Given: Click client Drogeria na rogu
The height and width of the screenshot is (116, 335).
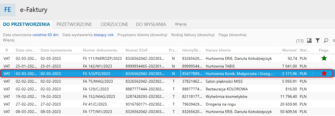Looking at the screenshot, I should tap(221, 104).
